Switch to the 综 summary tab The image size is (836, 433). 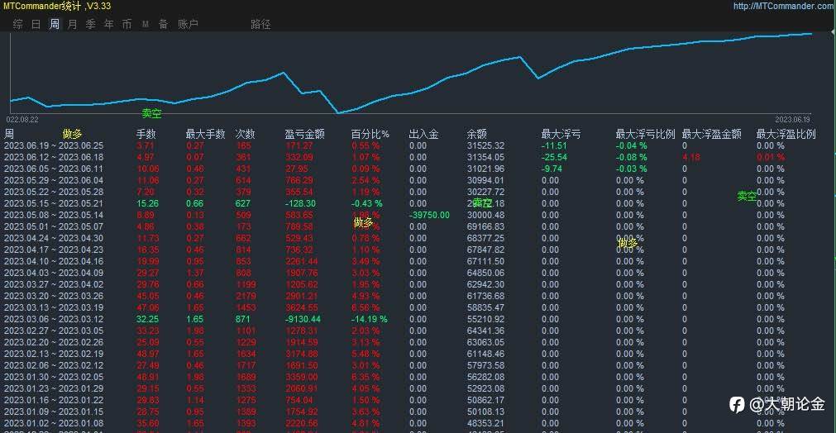[x=18, y=24]
